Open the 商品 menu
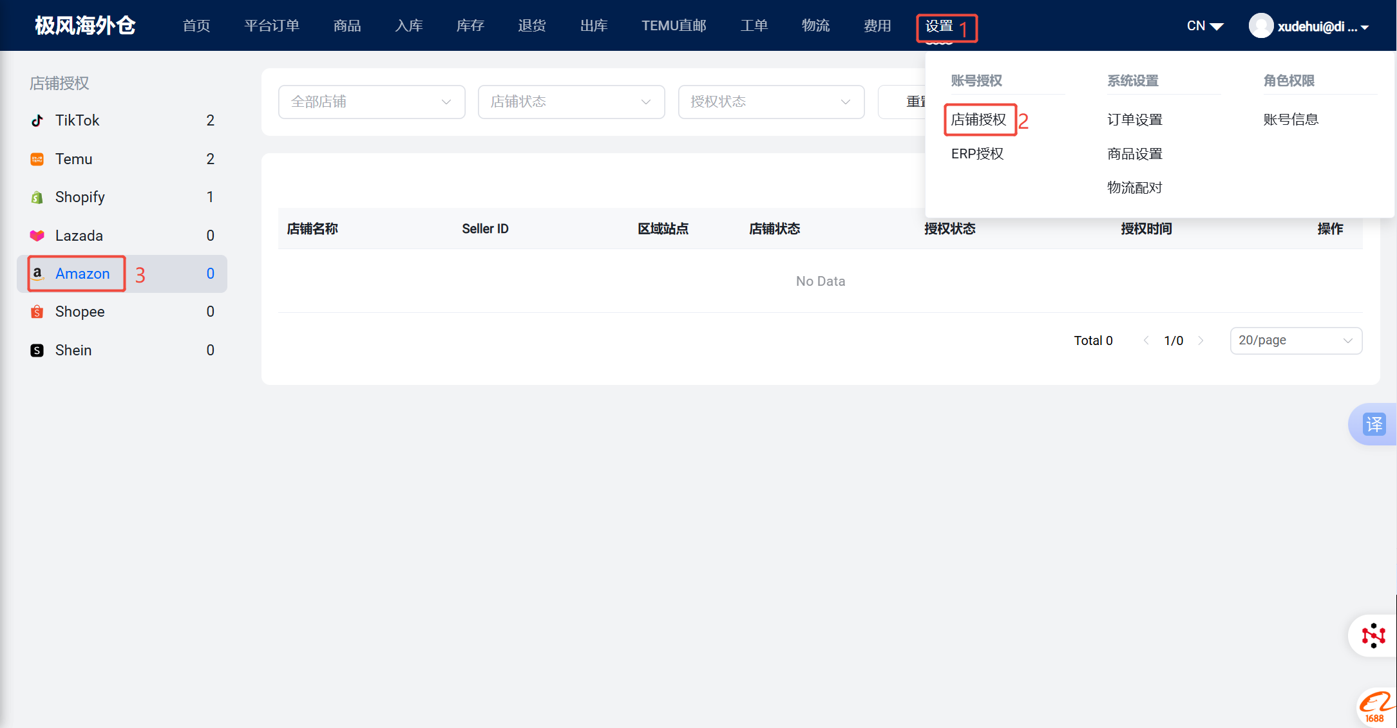1397x728 pixels. pos(347,26)
